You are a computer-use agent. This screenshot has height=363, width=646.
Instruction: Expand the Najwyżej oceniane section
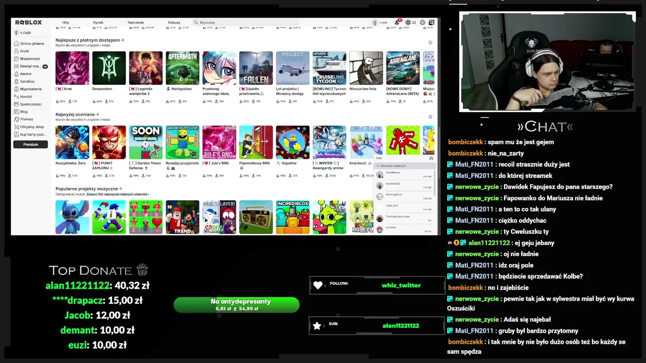click(x=77, y=114)
